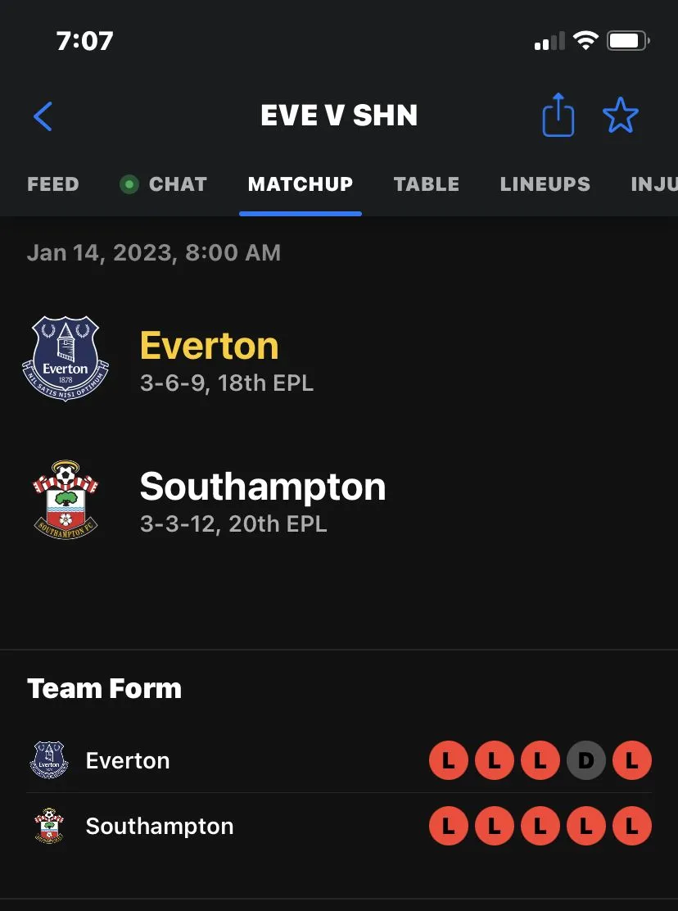Image resolution: width=678 pixels, height=911 pixels.
Task: Tap the small Southampton crest in Team Form
Action: click(48, 826)
